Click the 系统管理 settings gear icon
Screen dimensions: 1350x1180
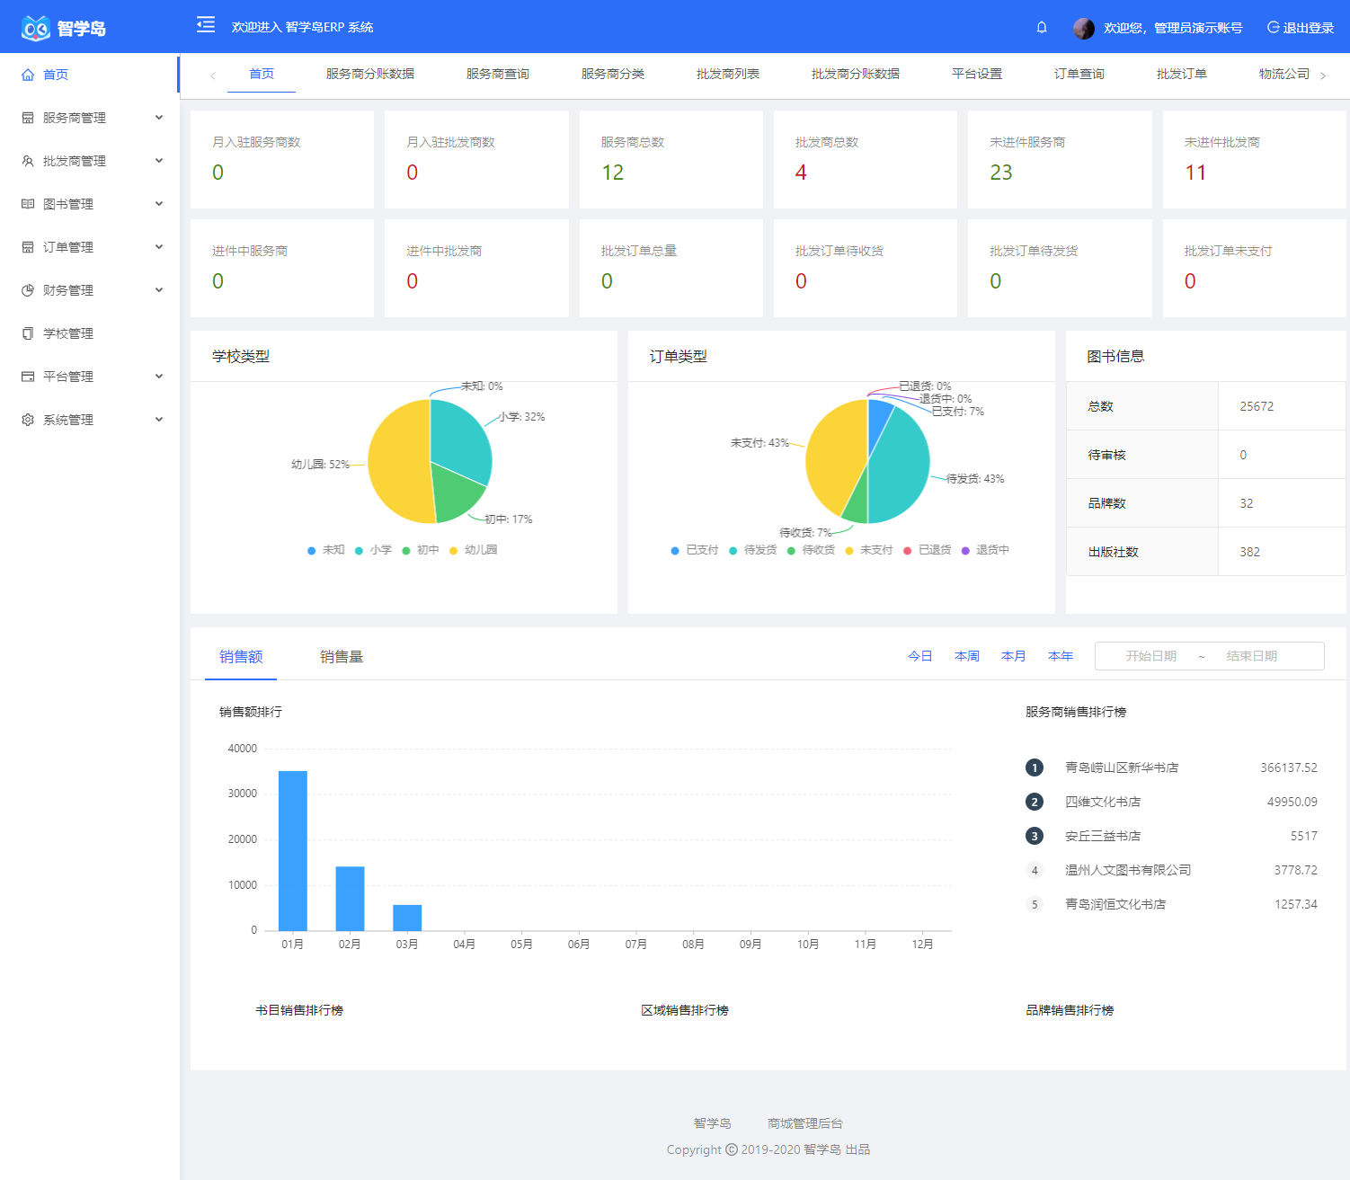tap(27, 419)
